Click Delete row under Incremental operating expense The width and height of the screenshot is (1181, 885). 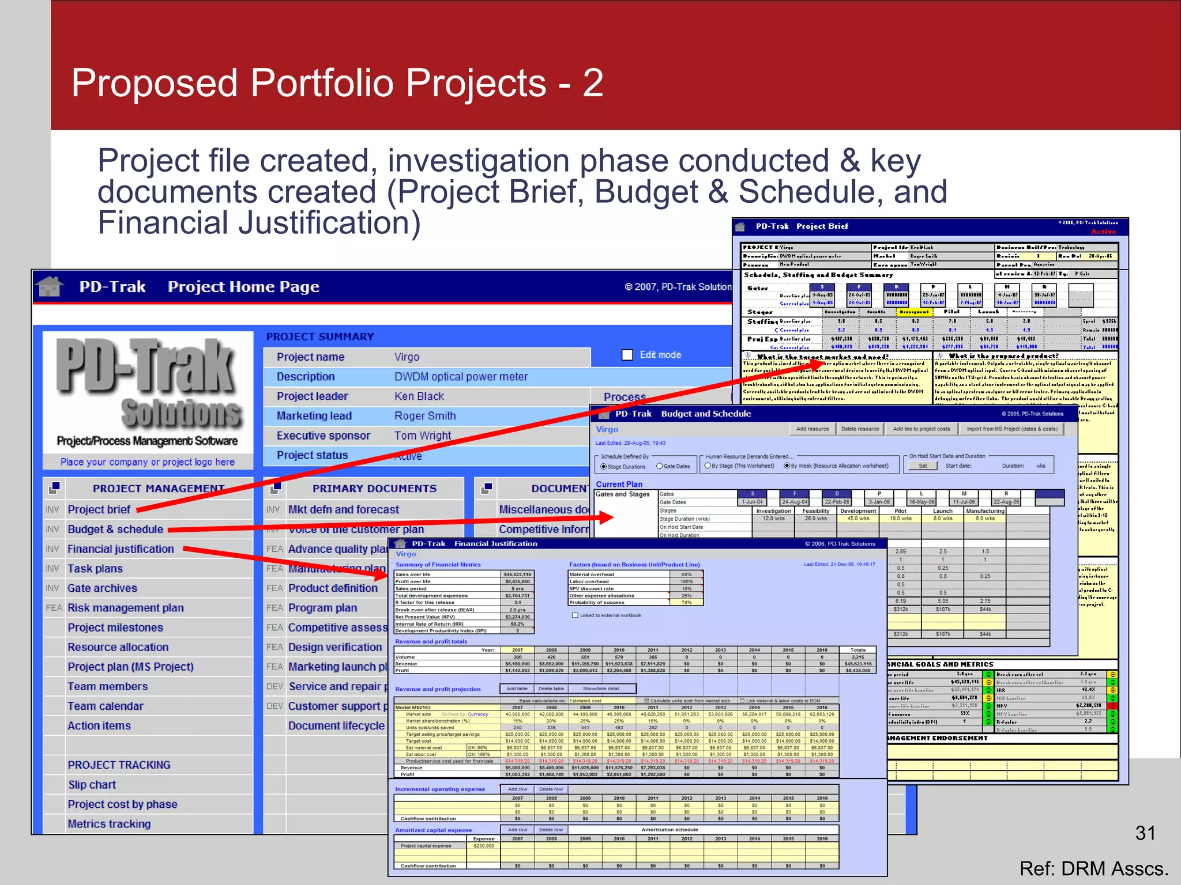pyautogui.click(x=551, y=789)
